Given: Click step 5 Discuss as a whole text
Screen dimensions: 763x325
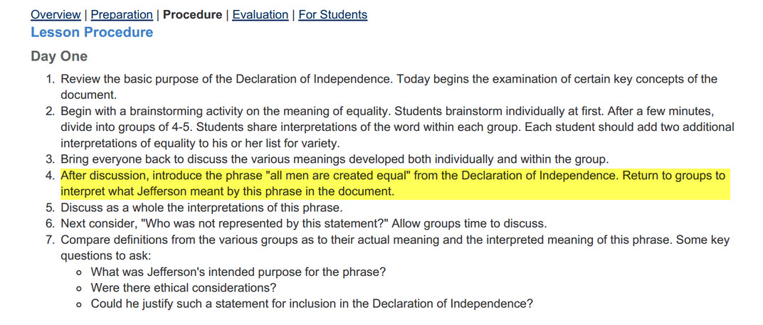Looking at the screenshot, I should tap(202, 207).
